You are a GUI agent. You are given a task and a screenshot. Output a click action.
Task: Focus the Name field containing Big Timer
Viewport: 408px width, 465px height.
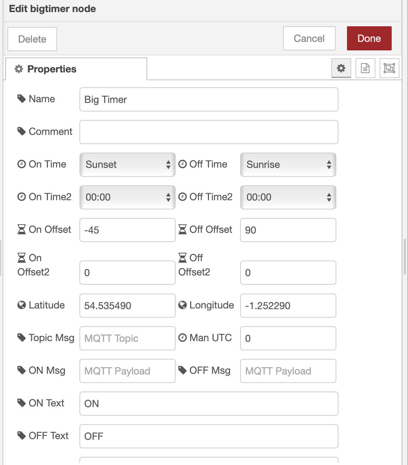[x=209, y=100]
